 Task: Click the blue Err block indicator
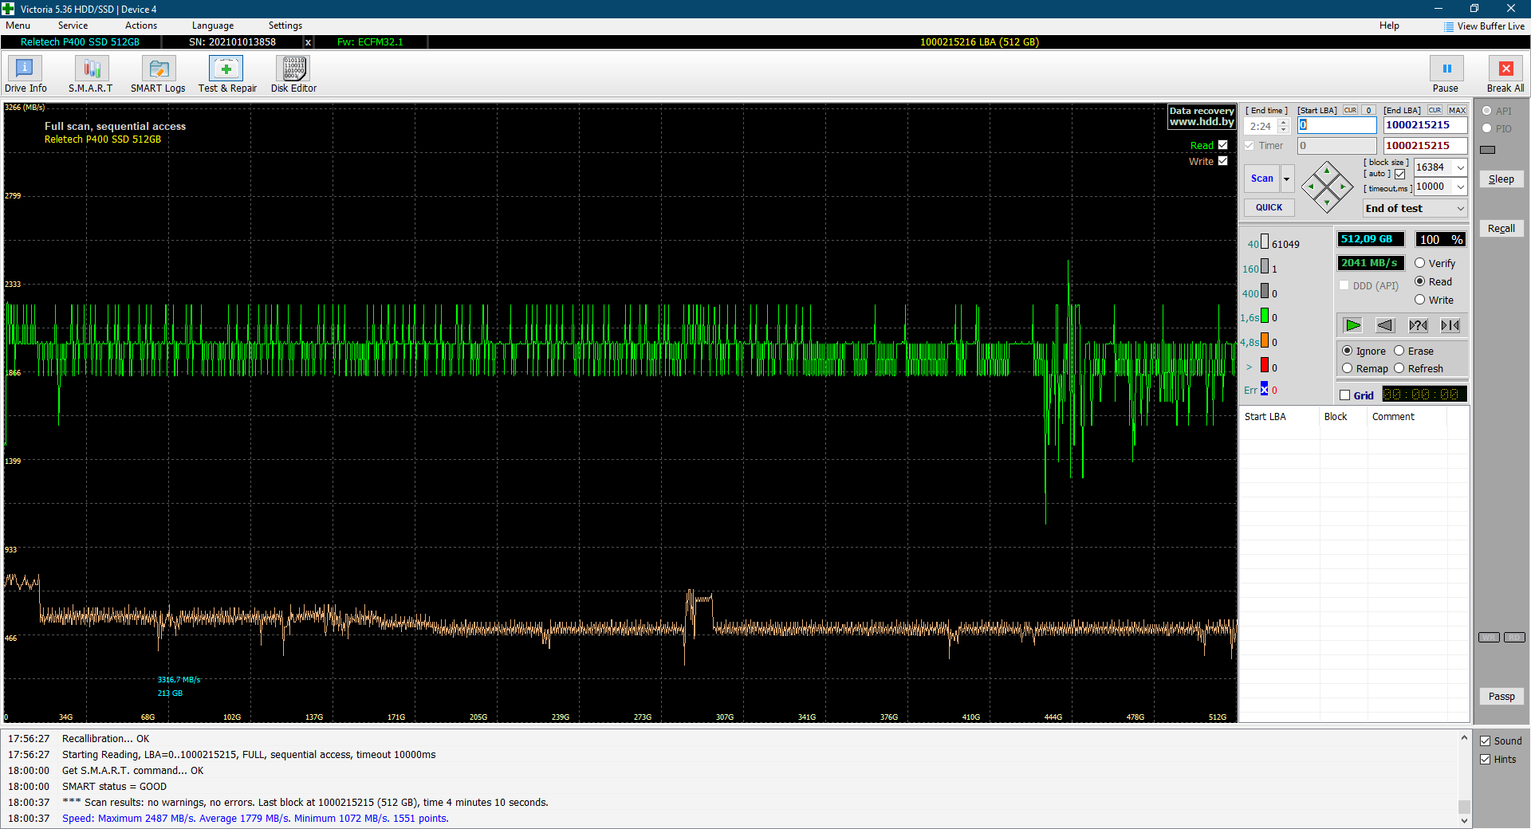coord(1264,390)
